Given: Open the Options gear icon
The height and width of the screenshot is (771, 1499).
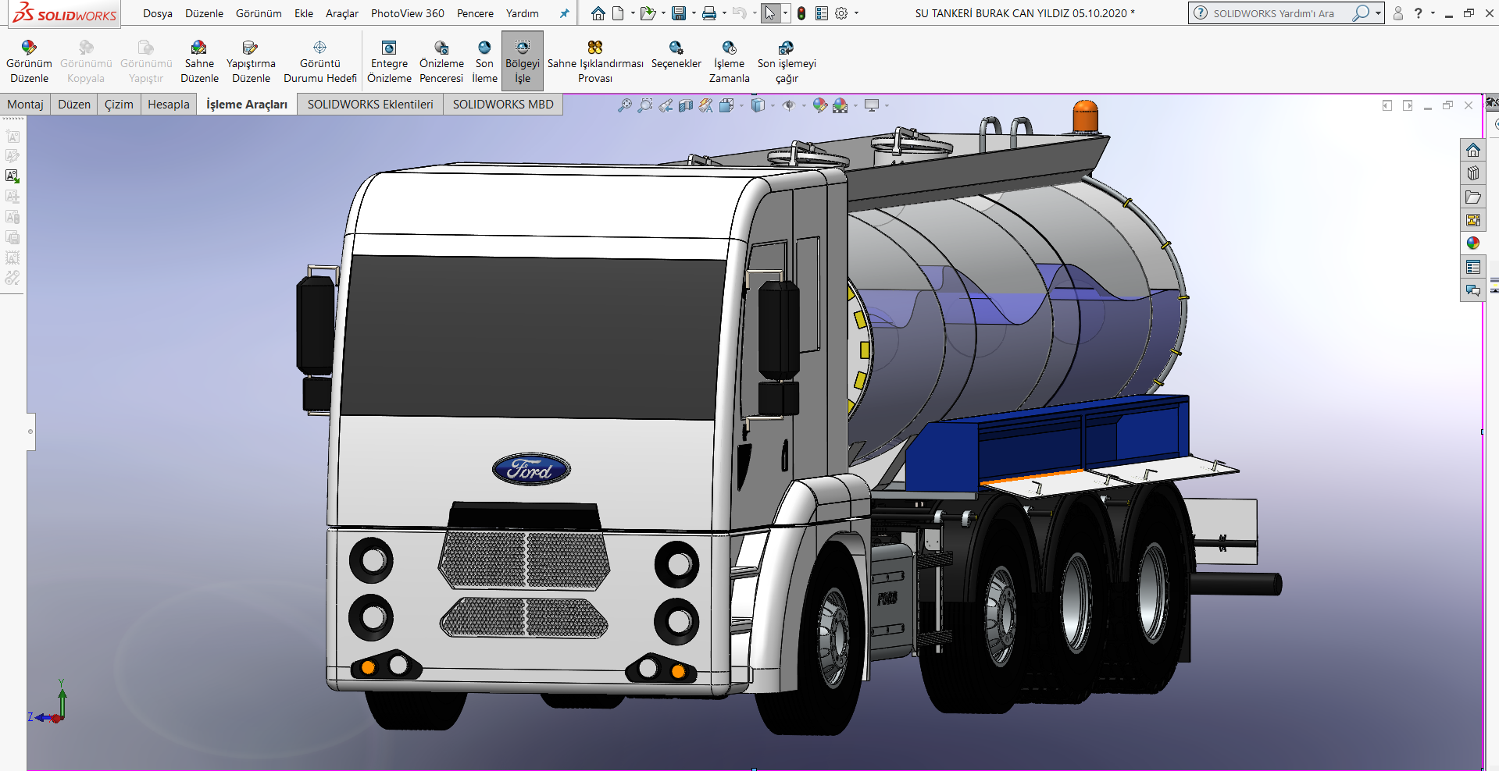Looking at the screenshot, I should pos(841,13).
